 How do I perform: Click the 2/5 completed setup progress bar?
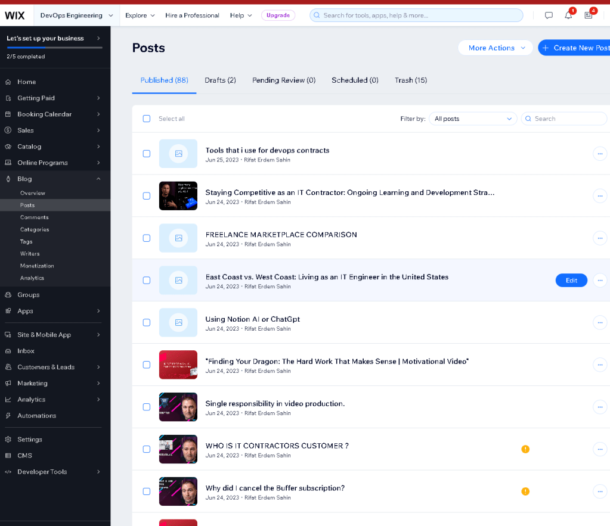pos(55,48)
